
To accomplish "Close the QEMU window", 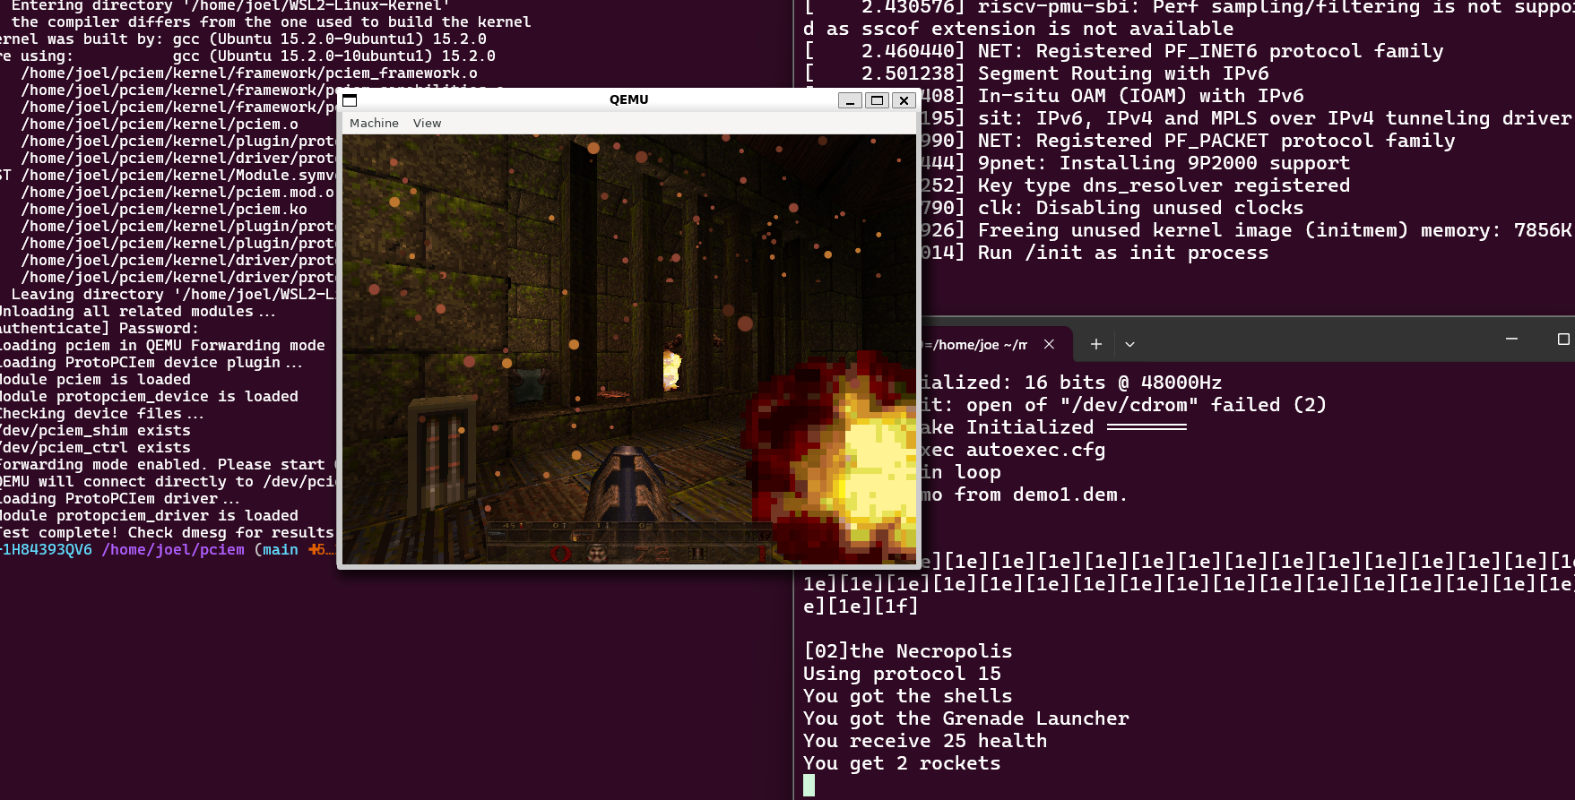I will (x=904, y=100).
